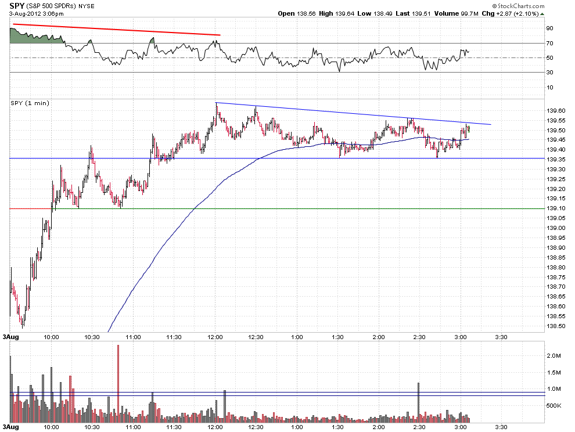Click the price axis label 139.10
The width and height of the screenshot is (575, 432).
click(556, 208)
